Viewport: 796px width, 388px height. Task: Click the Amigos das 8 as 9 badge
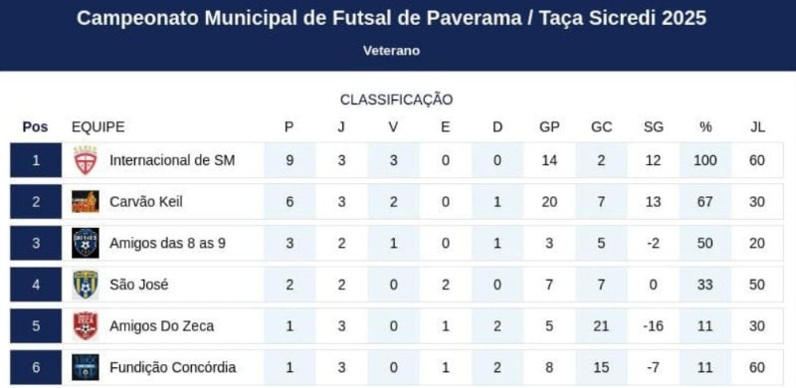(86, 244)
